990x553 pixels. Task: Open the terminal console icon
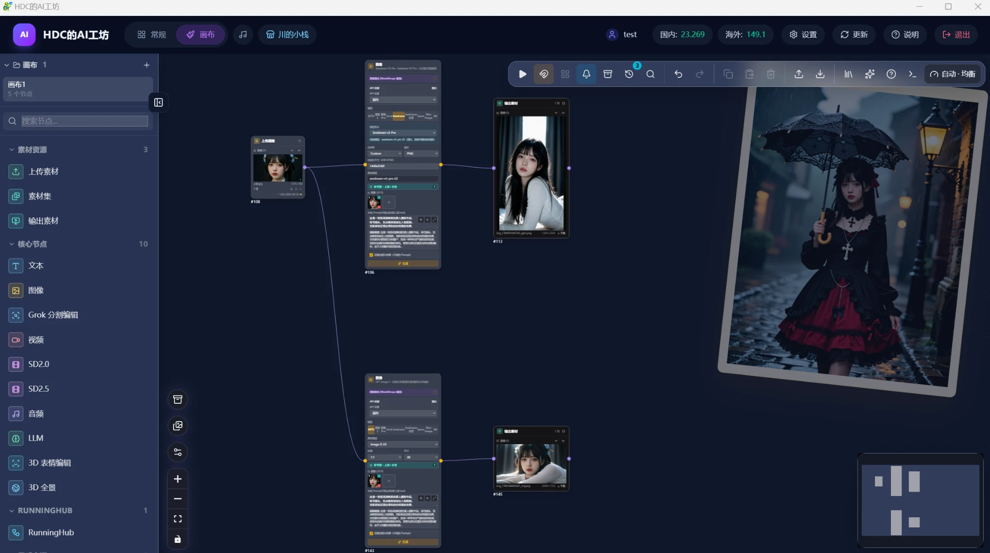912,74
